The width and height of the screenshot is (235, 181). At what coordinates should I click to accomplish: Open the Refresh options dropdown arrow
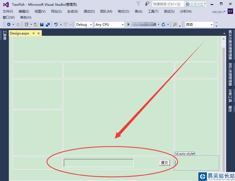[x=168, y=24]
